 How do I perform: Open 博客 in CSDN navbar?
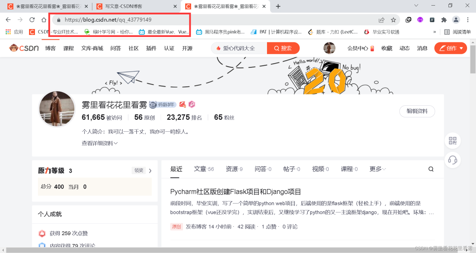51,48
